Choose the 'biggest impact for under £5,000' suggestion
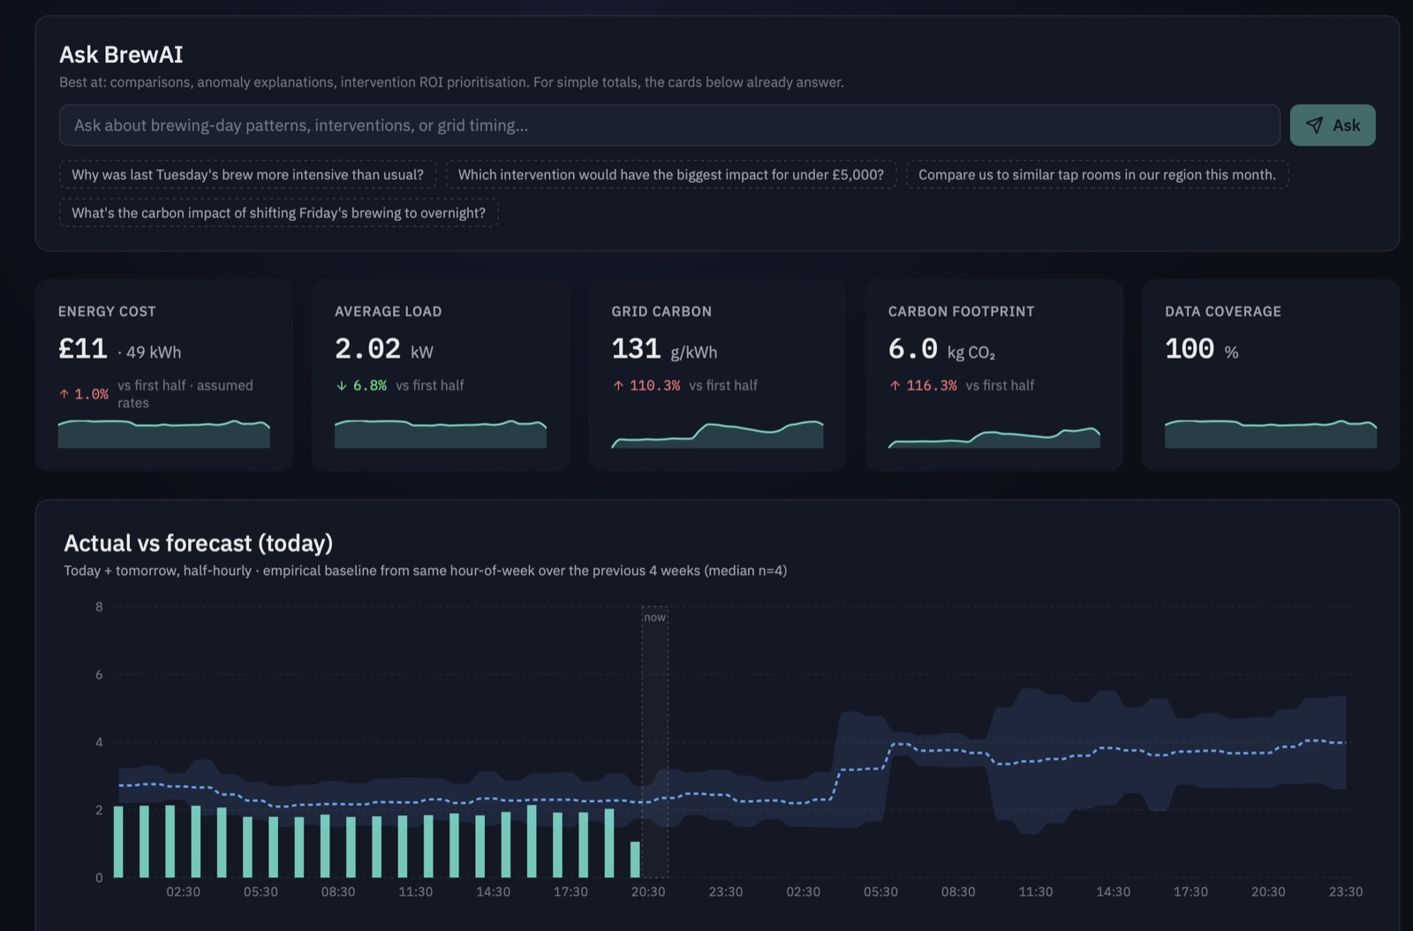 coord(671,175)
